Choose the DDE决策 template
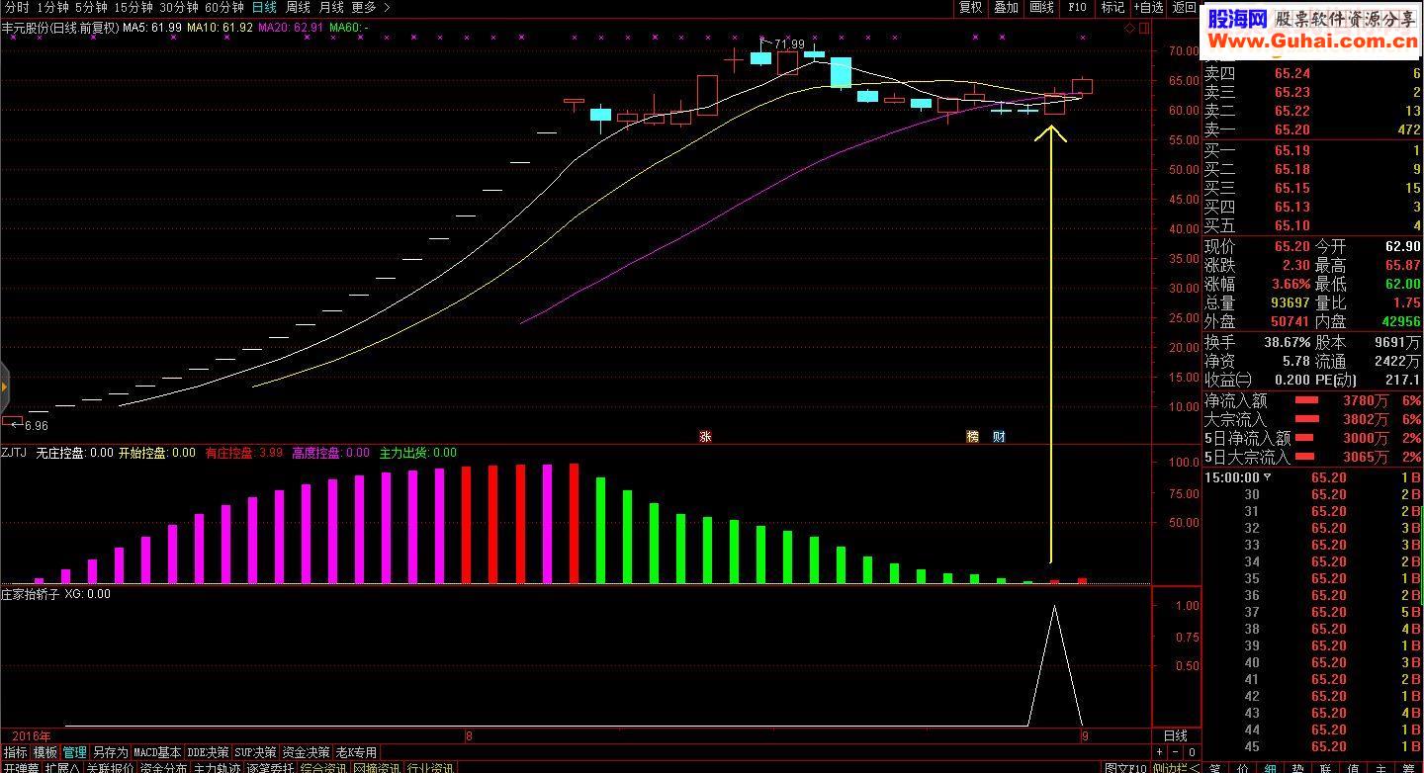1424x773 pixels. [x=209, y=752]
